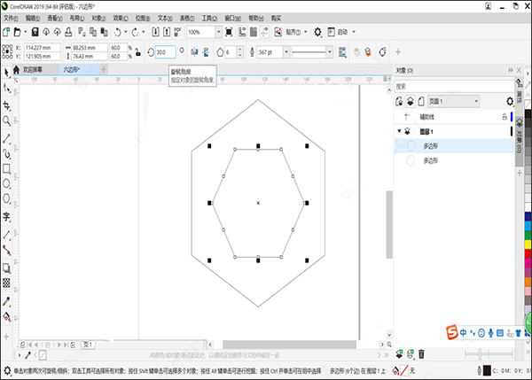Open the zoom level dropdown showing 100%
The width and height of the screenshot is (532, 380).
pos(218,32)
